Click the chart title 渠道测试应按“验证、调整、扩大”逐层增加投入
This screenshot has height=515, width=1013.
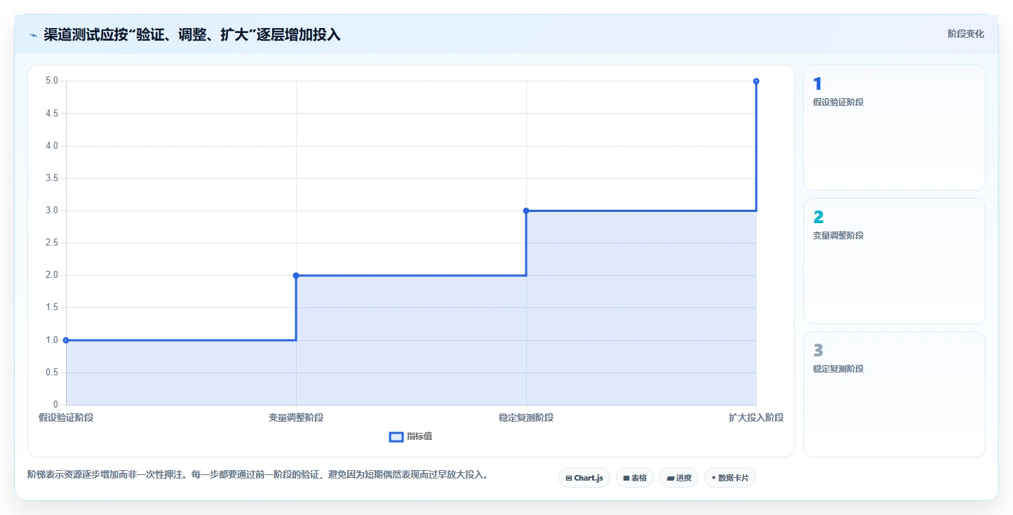192,34
